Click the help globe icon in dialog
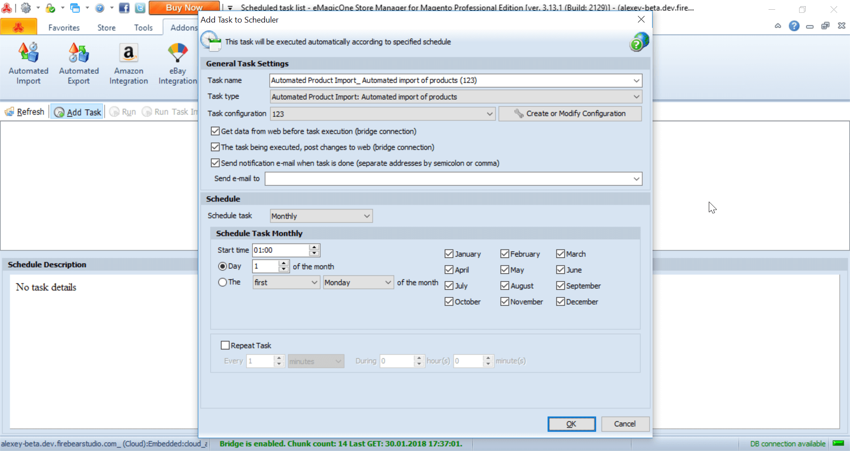This screenshot has height=451, width=850. coord(639,42)
